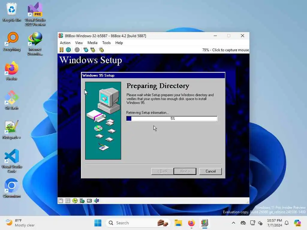This screenshot has height=230, width=307.
Task: Select the Notepad++ desktop shortcut
Action: (12, 130)
